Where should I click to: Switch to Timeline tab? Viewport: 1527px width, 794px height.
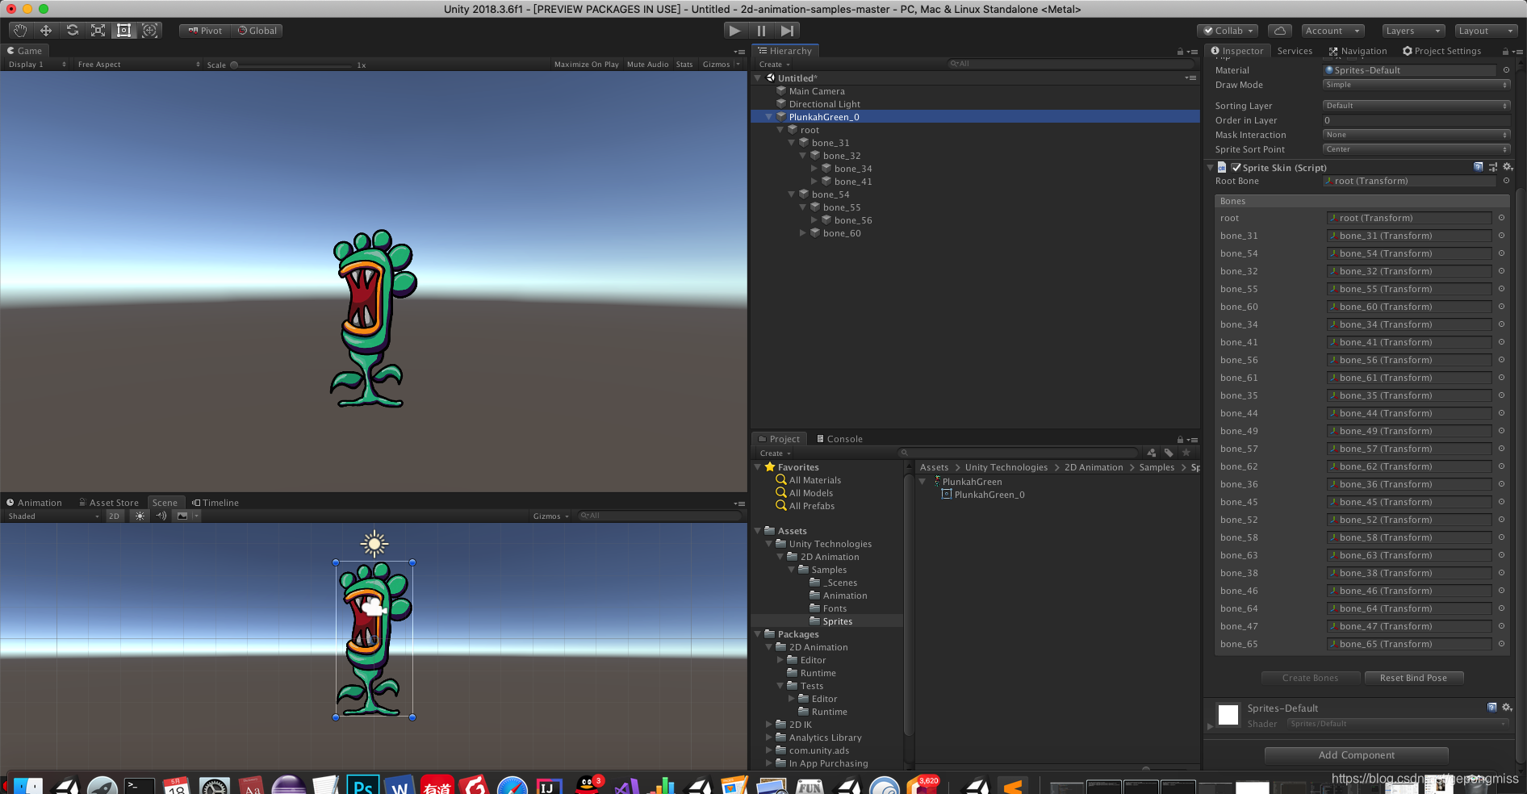(215, 503)
